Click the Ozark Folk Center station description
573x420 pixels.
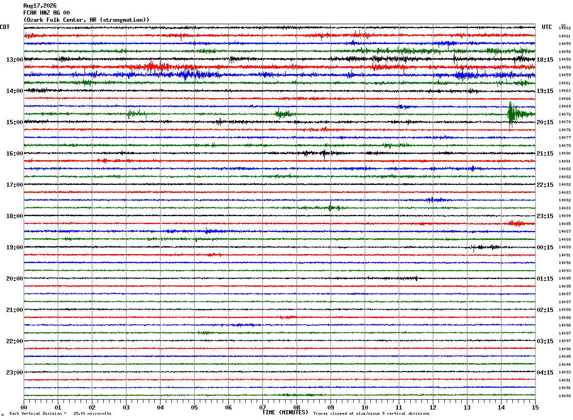click(87, 20)
